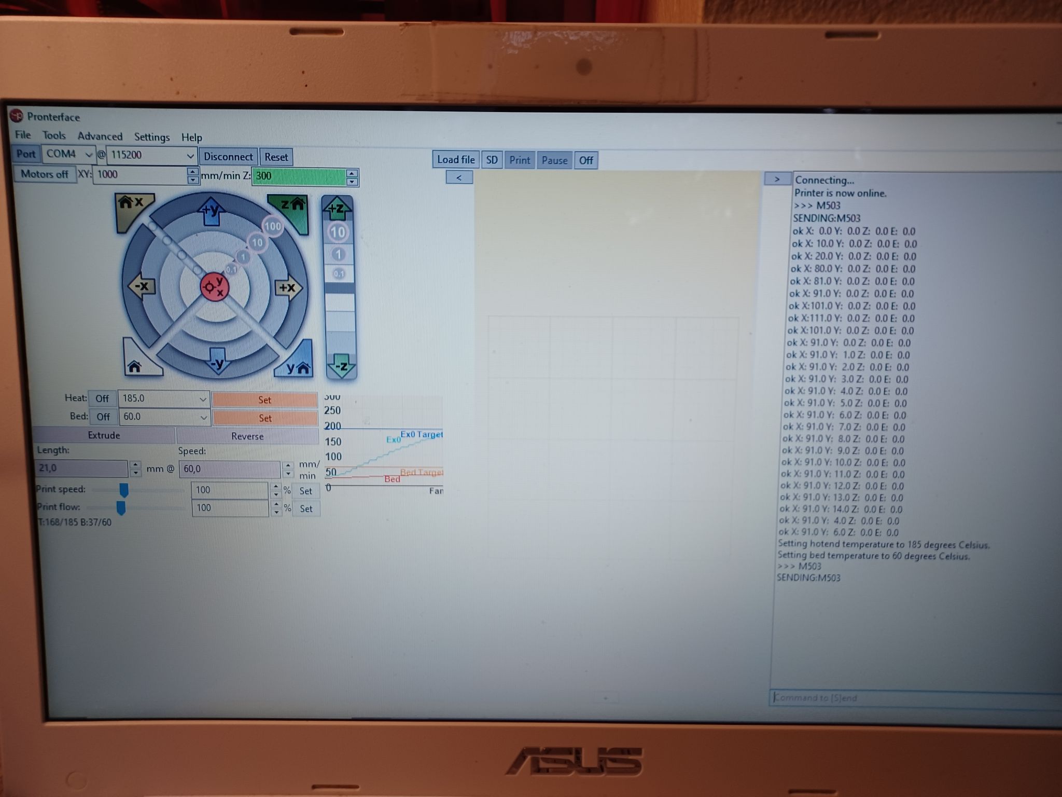Lower Z with -Z arrow
Viewport: 1062px width, 797px height.
click(341, 365)
